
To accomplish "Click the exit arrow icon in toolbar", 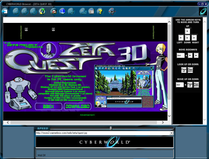I will coord(5,12).
